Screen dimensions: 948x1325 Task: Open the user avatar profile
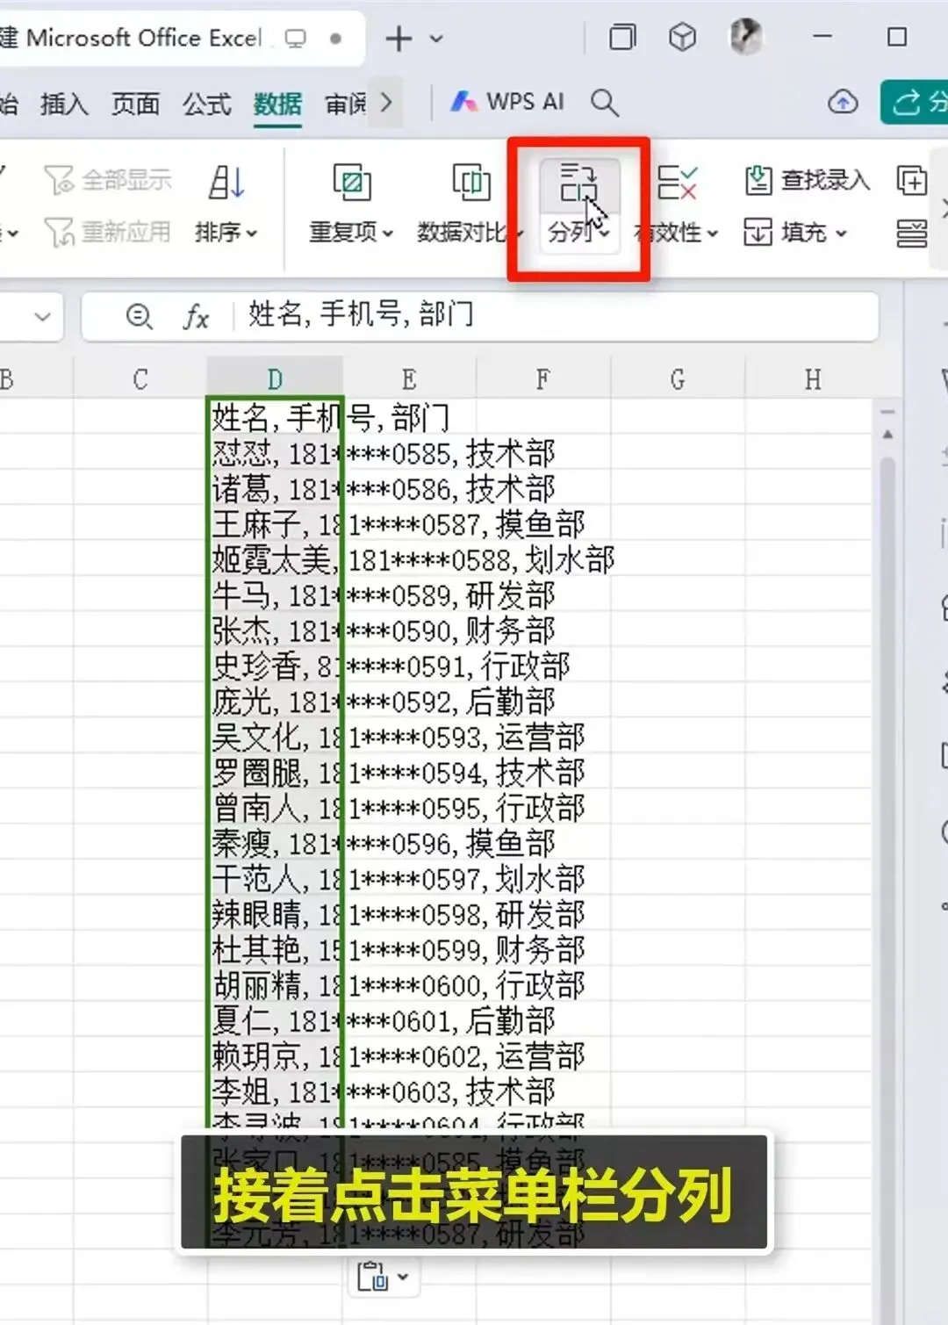point(746,37)
